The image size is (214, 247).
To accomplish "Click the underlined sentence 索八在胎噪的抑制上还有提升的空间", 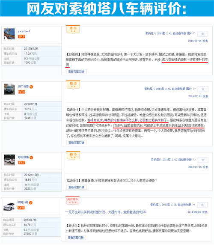I will (185, 60).
